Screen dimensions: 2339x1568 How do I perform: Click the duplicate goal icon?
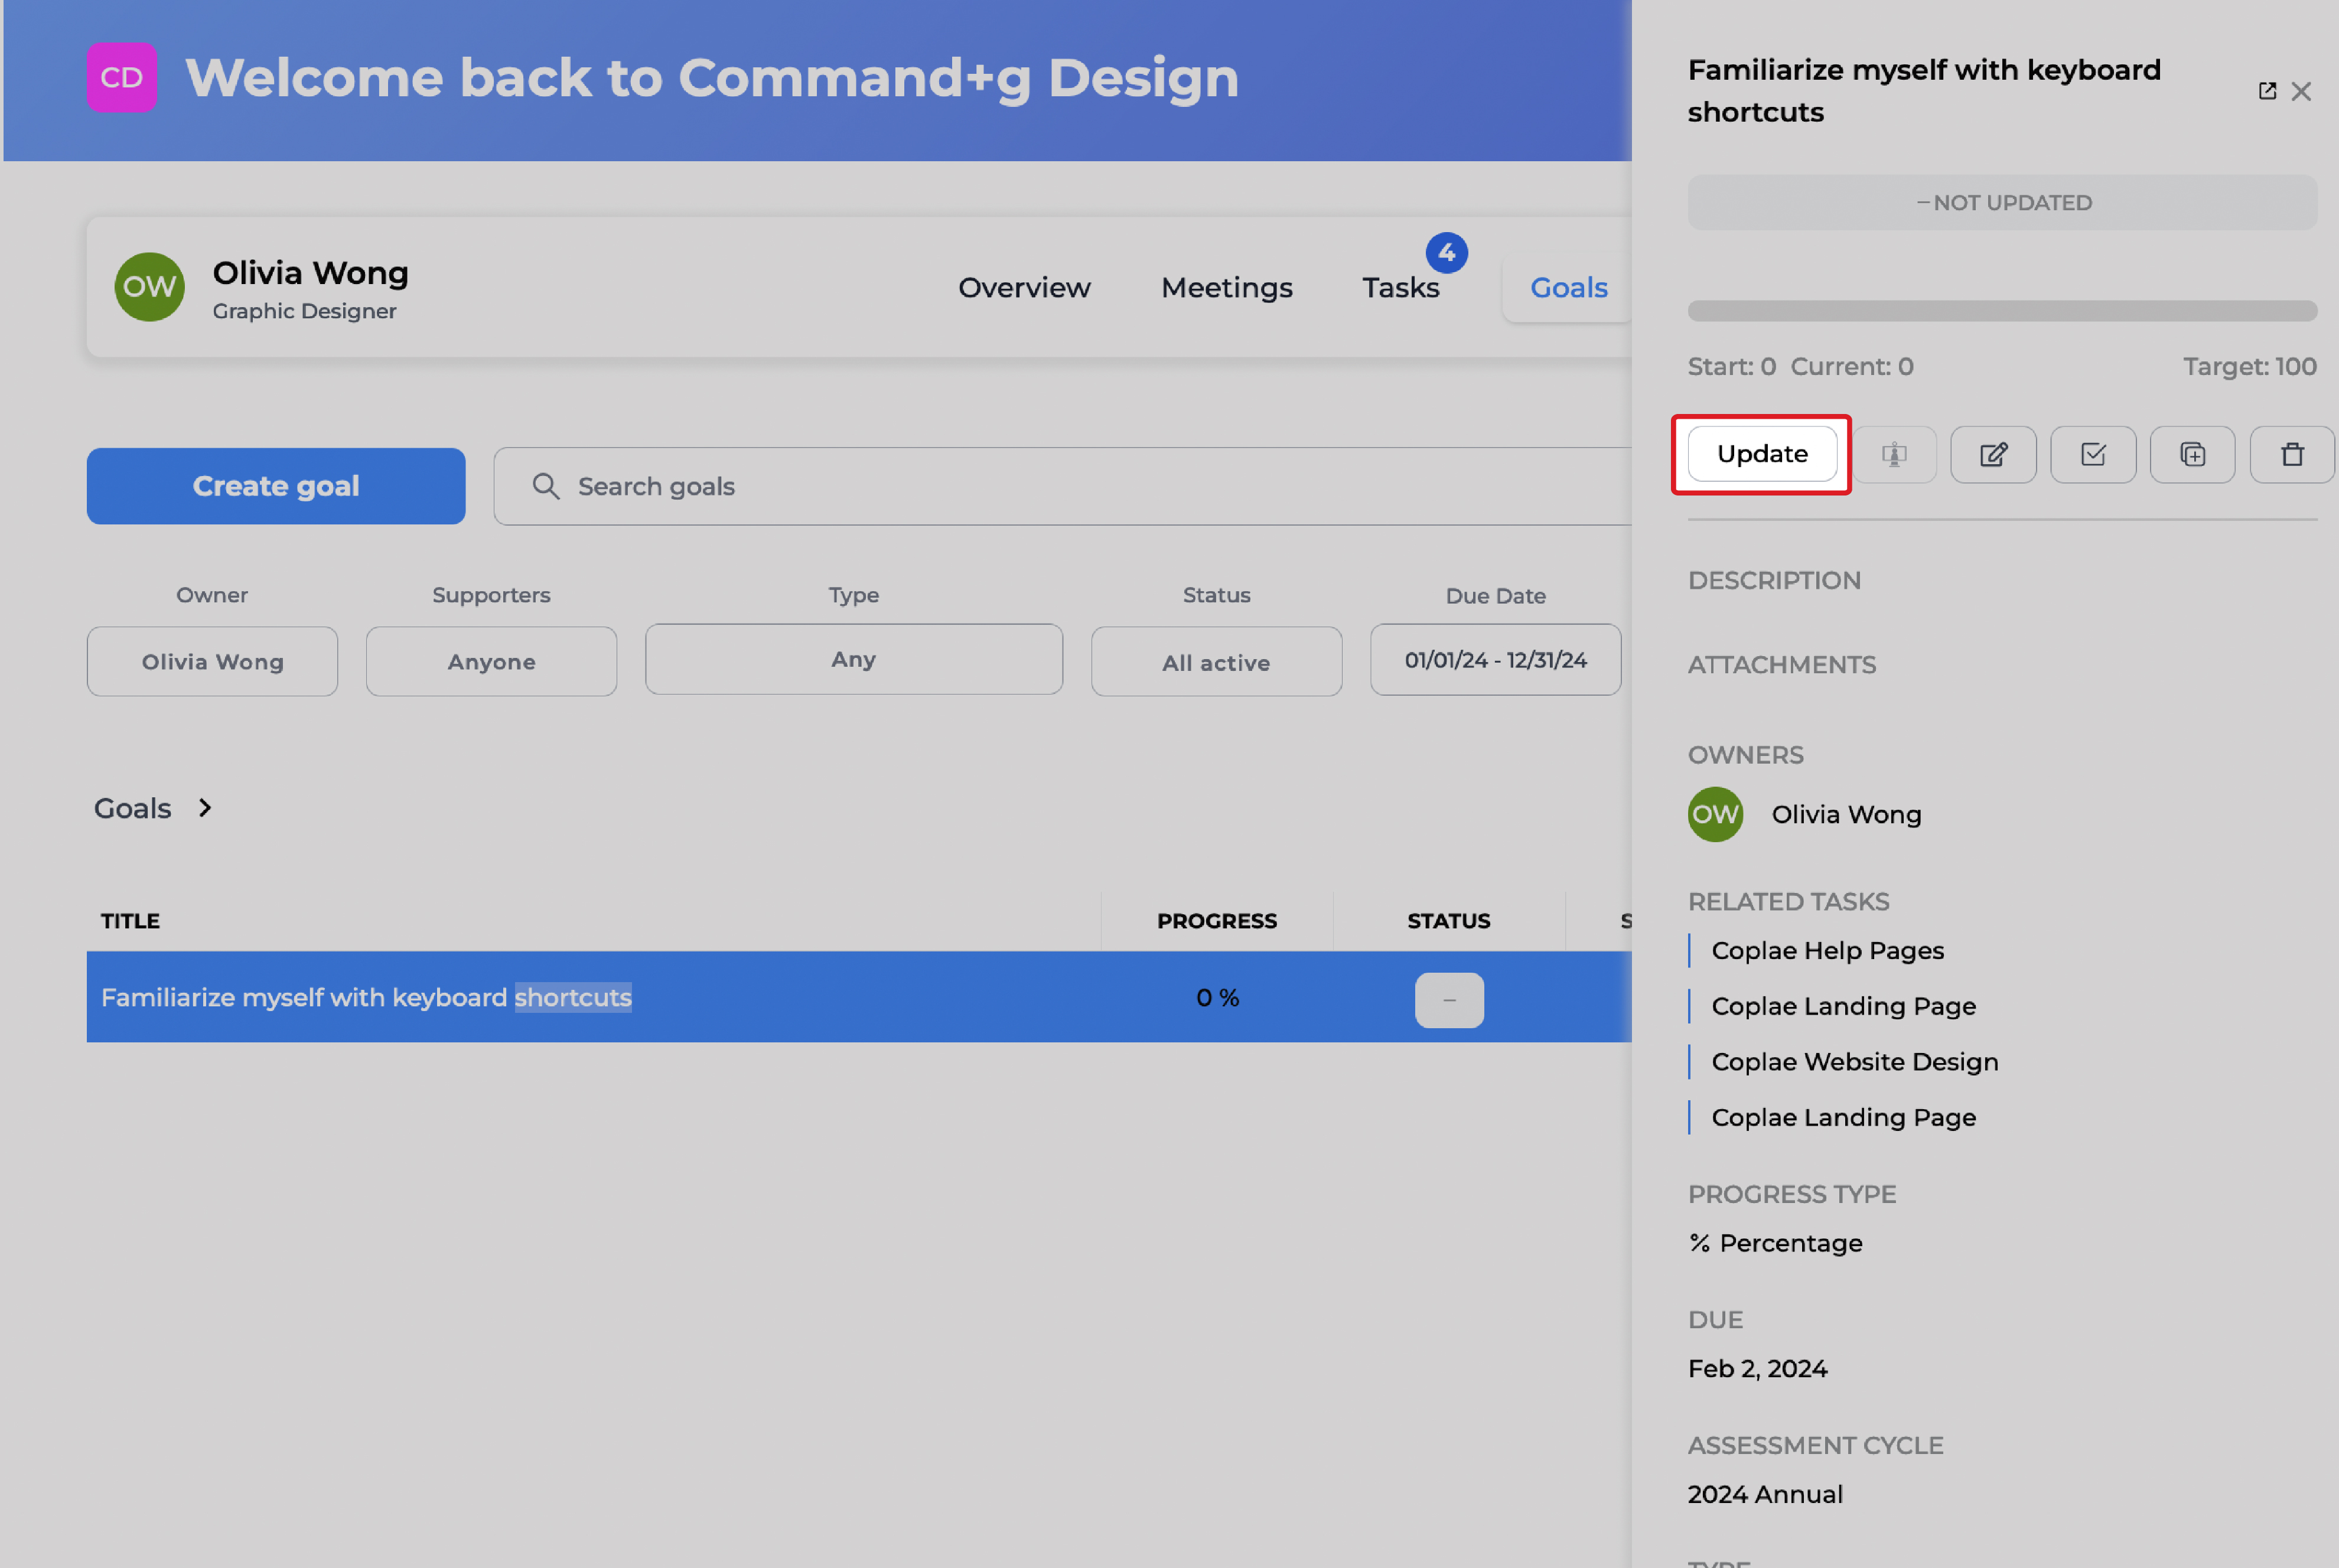click(x=2192, y=455)
